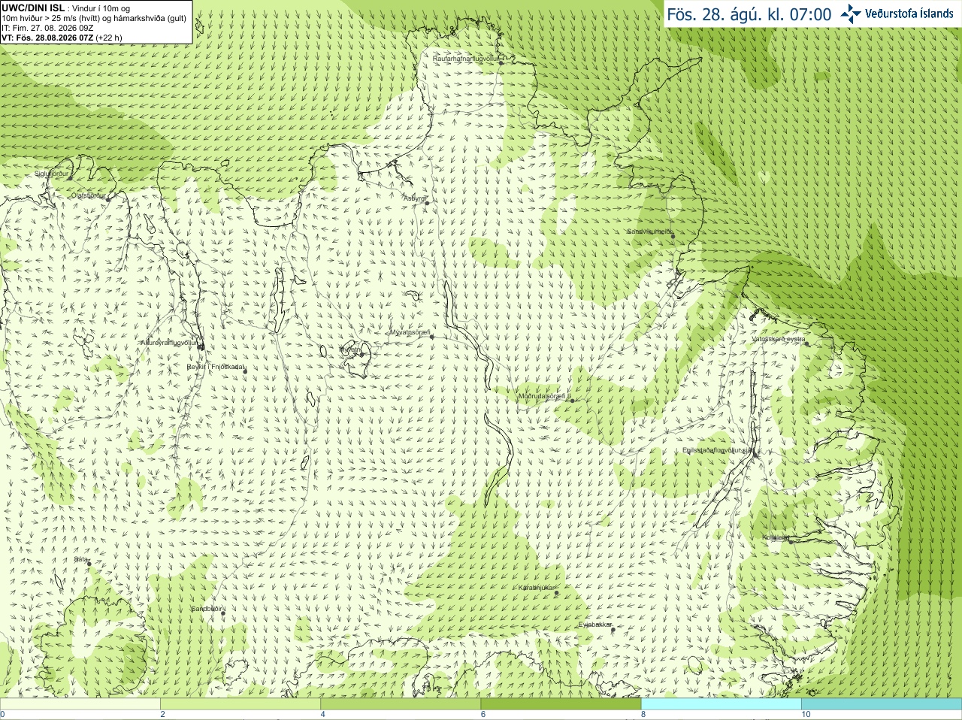Screen dimensions: 962x720
Task: Click the 0–2 m/s legend swatch
Action: (x=80, y=704)
